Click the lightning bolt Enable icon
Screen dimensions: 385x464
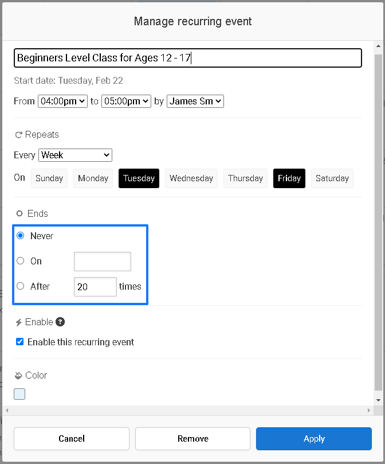pos(19,322)
